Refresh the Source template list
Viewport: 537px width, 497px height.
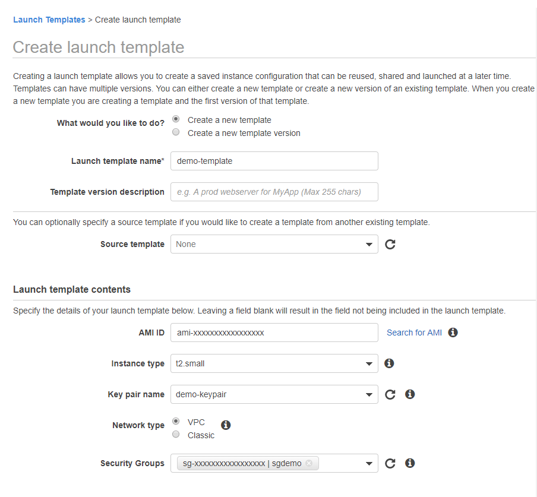tap(390, 244)
